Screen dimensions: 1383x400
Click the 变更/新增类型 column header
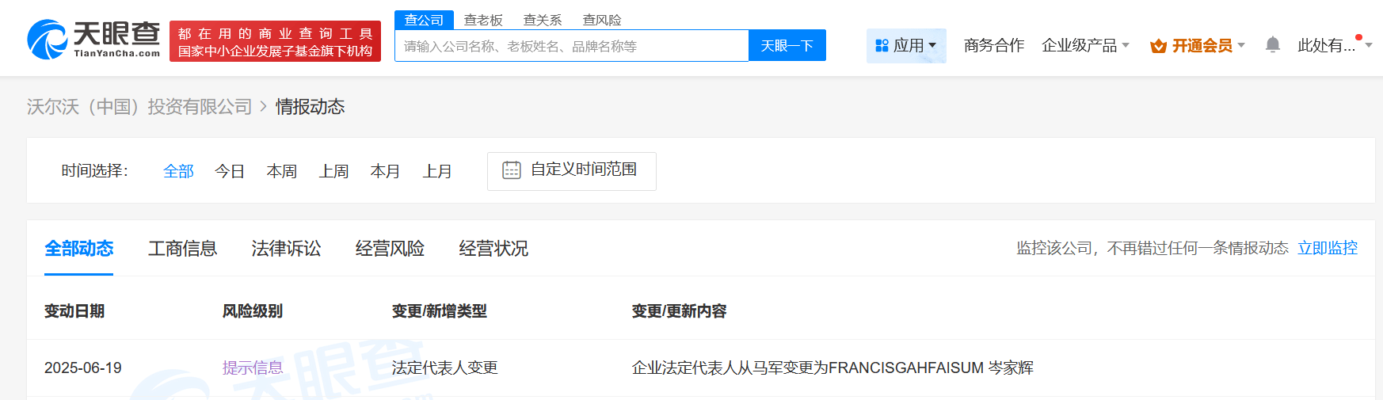click(440, 311)
